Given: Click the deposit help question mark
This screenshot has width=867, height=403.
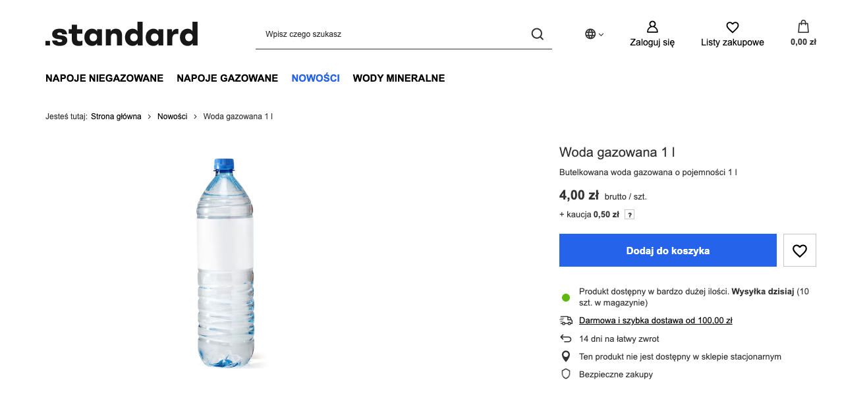Looking at the screenshot, I should click(629, 215).
